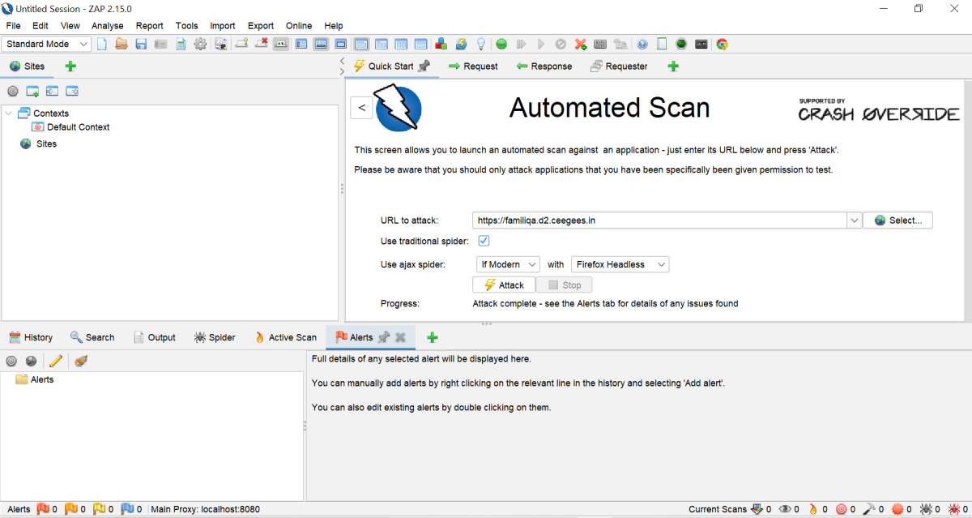Click the blue question mark help icon
972x518 pixels.
pos(642,44)
